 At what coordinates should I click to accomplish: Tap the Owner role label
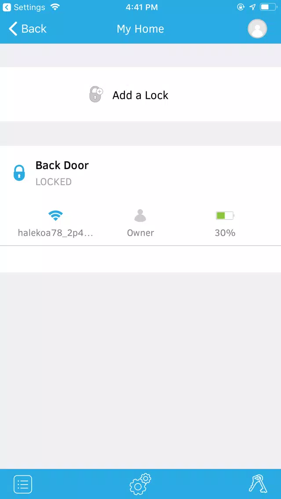pyautogui.click(x=141, y=233)
